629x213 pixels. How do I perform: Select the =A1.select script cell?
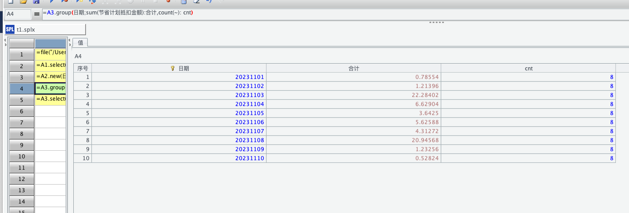(x=51, y=66)
